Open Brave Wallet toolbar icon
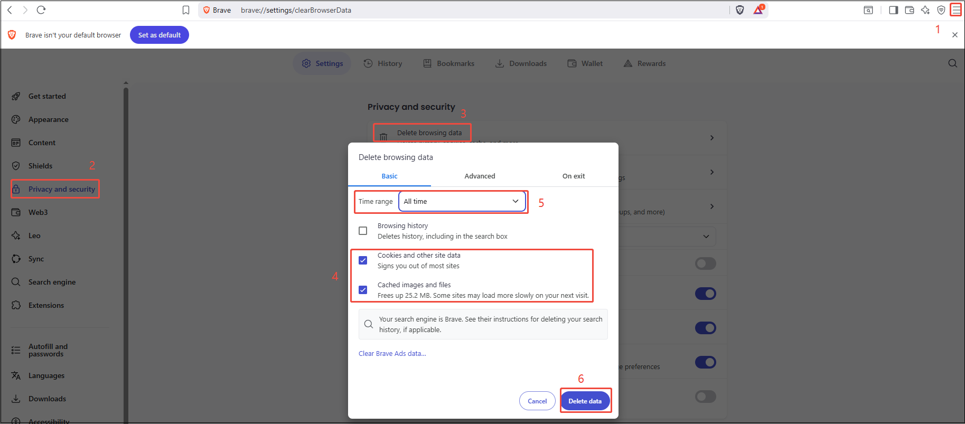The width and height of the screenshot is (965, 424). [x=910, y=10]
